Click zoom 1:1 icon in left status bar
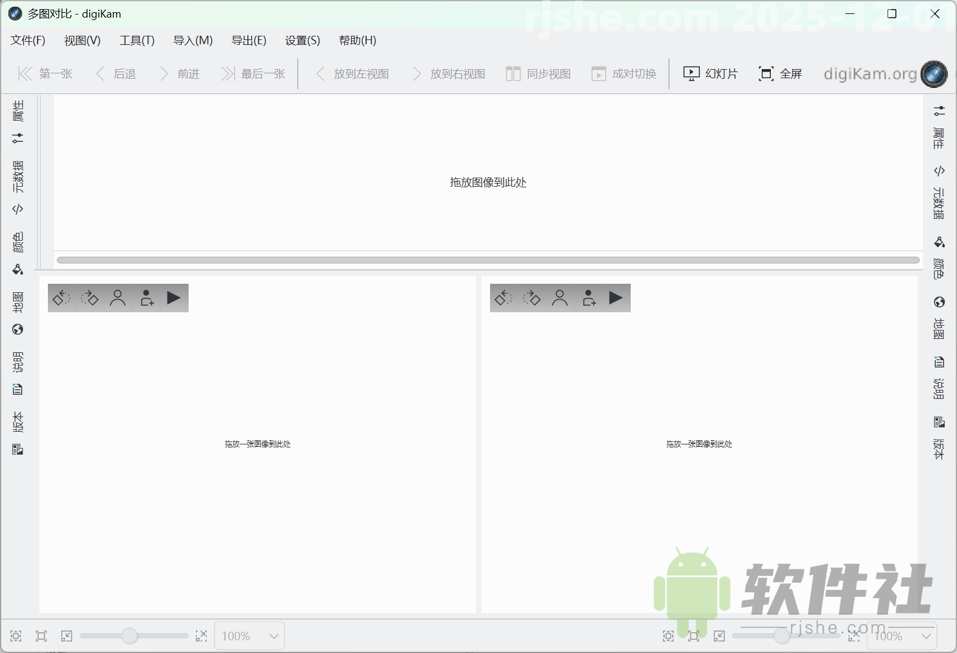This screenshot has width=957, height=653. tap(41, 636)
